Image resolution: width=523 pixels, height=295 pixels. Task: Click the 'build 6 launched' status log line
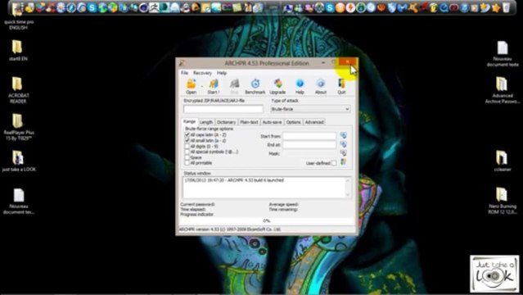234,180
